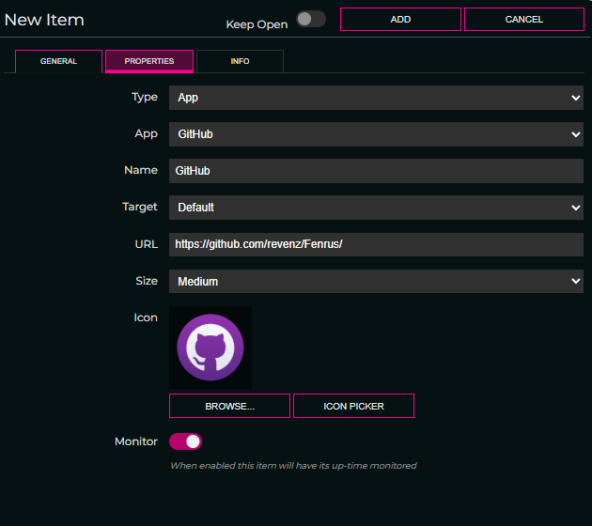
Task: Click into the URL text field
Action: tap(376, 244)
